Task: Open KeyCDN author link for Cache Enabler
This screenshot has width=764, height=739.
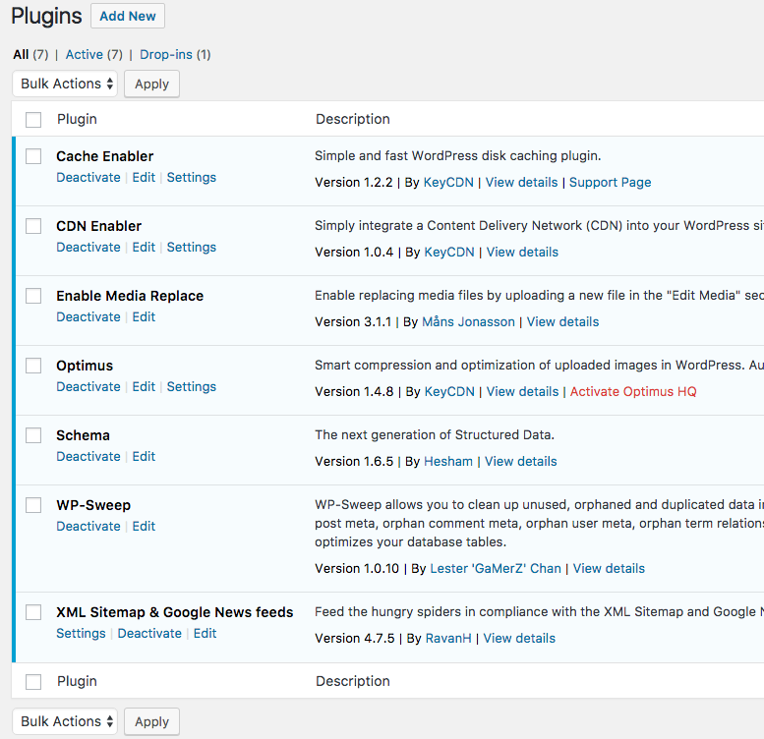Action: point(448,182)
